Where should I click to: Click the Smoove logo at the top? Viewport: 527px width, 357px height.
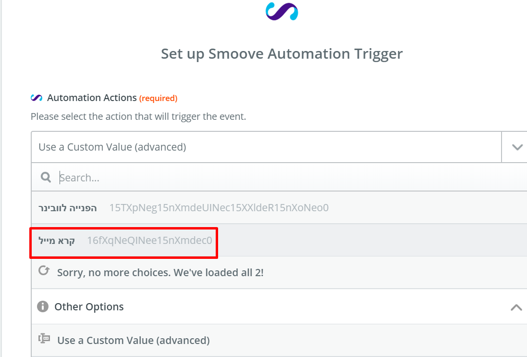coord(282,12)
